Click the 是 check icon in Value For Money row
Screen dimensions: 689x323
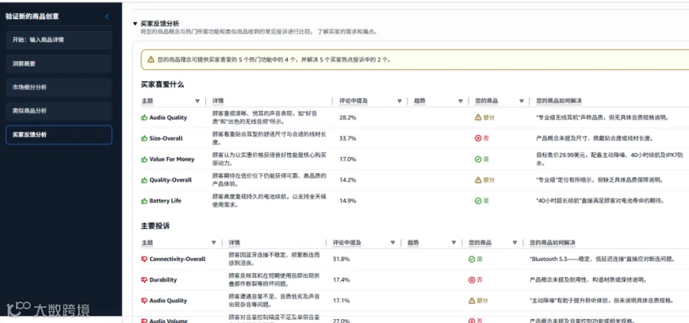[478, 159]
